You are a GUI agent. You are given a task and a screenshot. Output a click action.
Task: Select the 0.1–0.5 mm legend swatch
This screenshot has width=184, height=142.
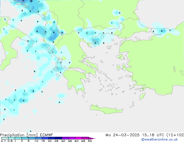[x=5, y=138]
